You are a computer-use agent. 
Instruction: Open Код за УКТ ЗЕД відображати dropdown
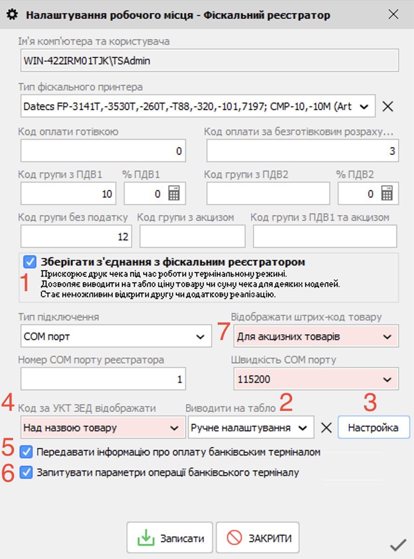tap(174, 428)
